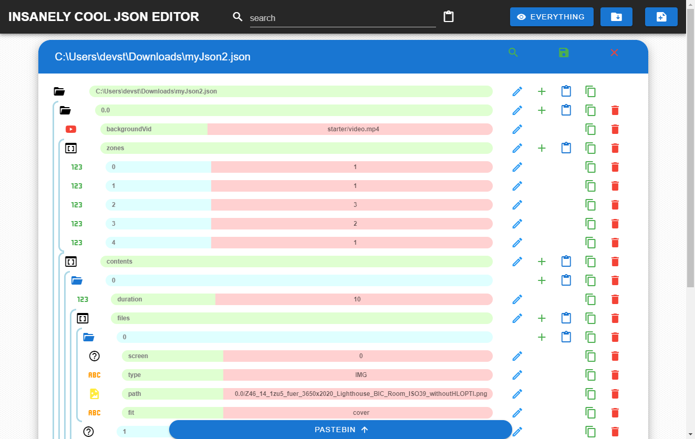The height and width of the screenshot is (439, 695).
Task: Click the new file button in top bar
Action: pos(661,17)
